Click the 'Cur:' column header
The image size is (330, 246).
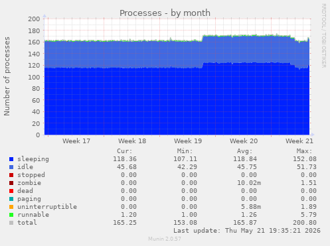pyautogui.click(x=125, y=151)
